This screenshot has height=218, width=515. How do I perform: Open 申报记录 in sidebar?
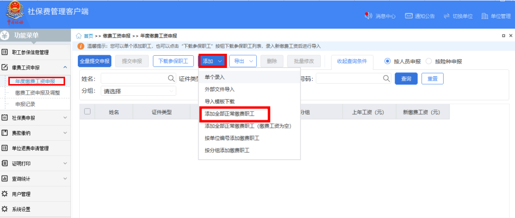click(25, 105)
